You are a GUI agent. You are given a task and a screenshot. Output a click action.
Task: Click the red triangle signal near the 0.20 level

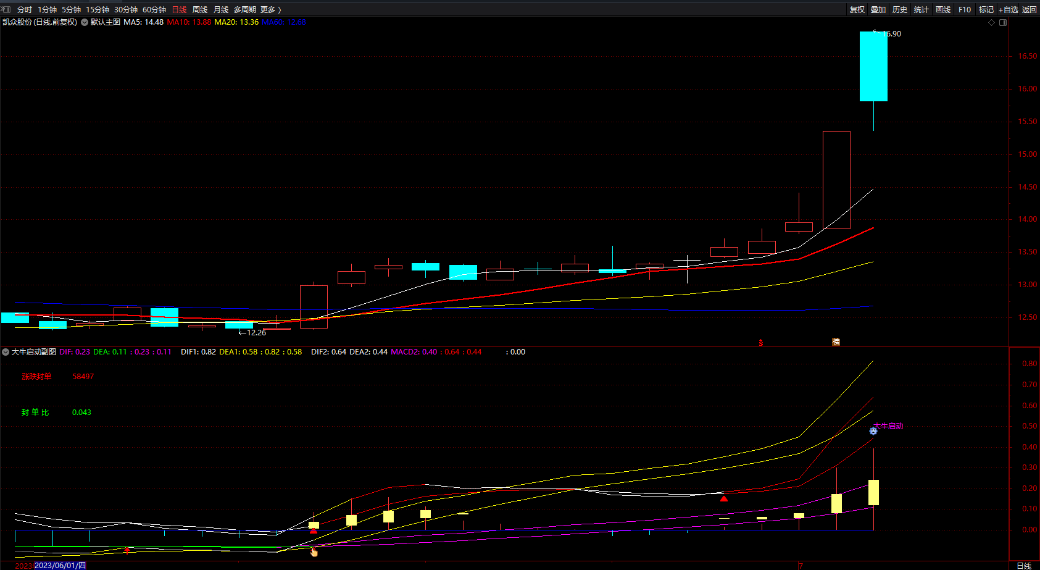pos(724,498)
